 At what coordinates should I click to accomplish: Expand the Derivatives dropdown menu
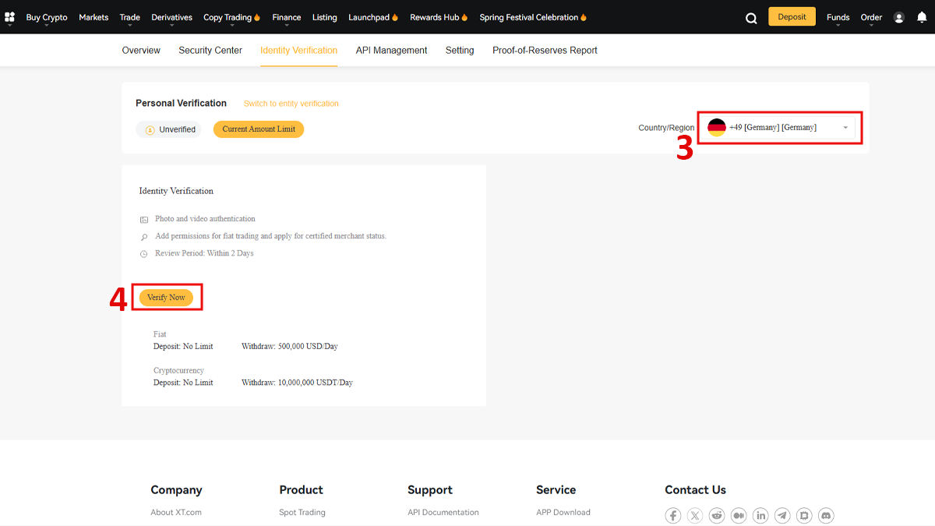tap(171, 18)
